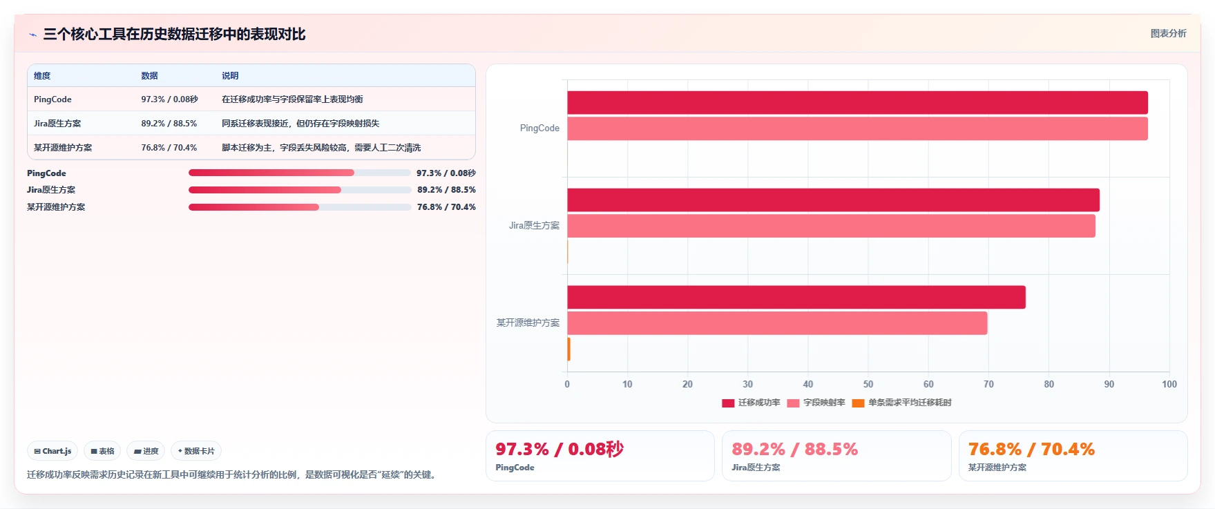Click the 数据卡片 tag chip

coord(196,451)
